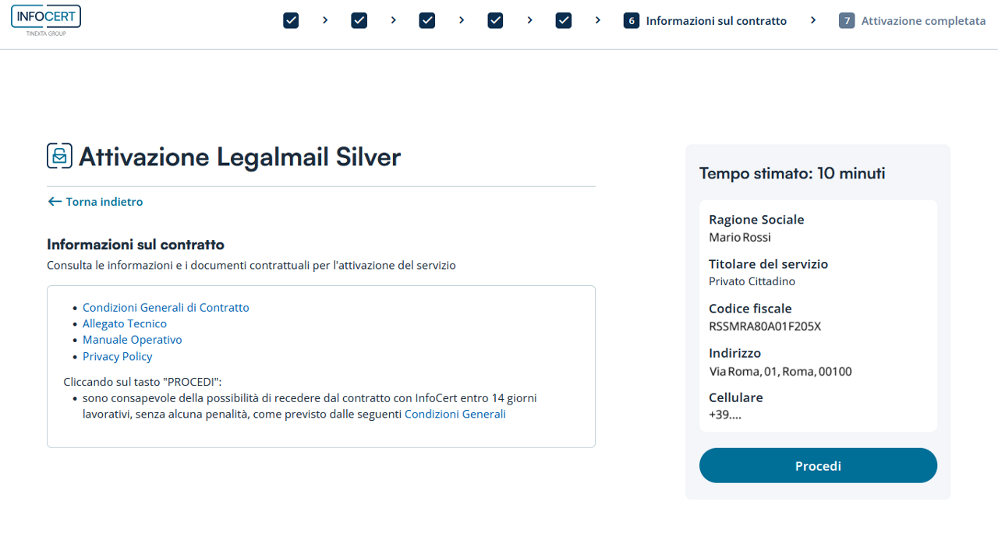The image size is (998, 558).
Task: Select step 6 Informazioni sul contratto
Action: coord(716,21)
